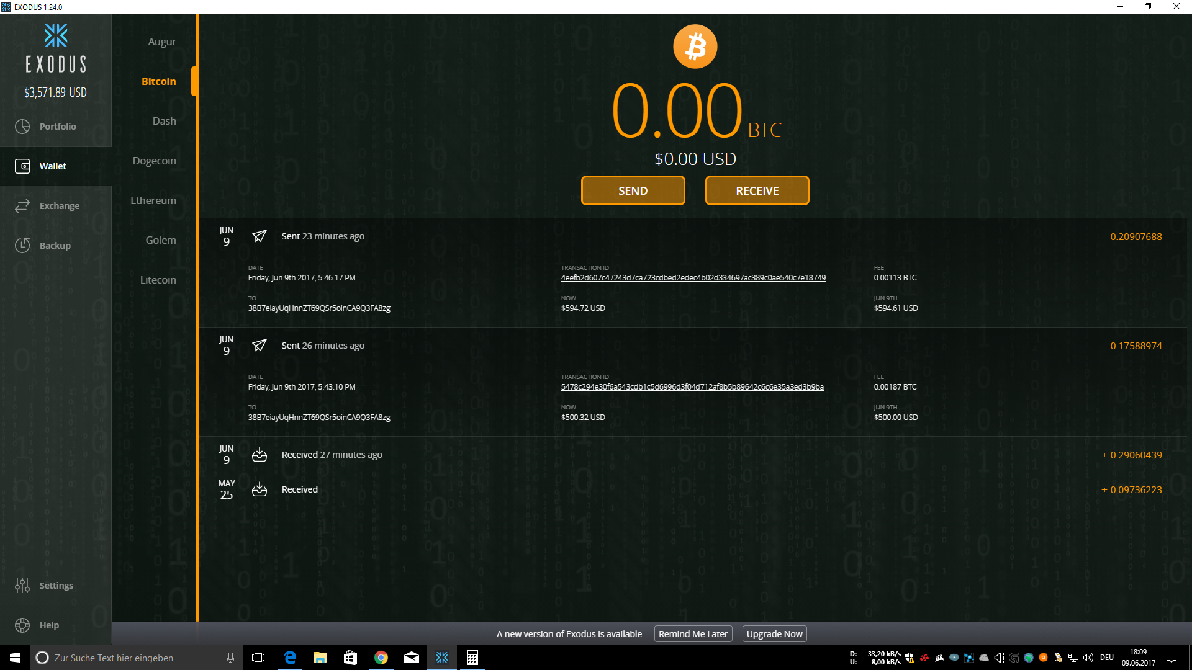Click paper plane icon of 26 minutes transaction
Viewport: 1192px width, 670px height.
(260, 346)
